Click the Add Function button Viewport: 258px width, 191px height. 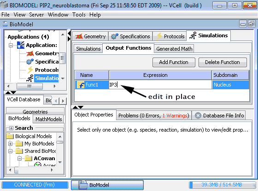174,62
